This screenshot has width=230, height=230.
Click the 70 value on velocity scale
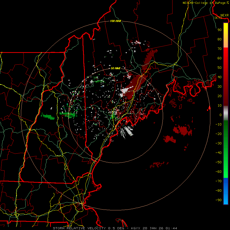(220, 49)
